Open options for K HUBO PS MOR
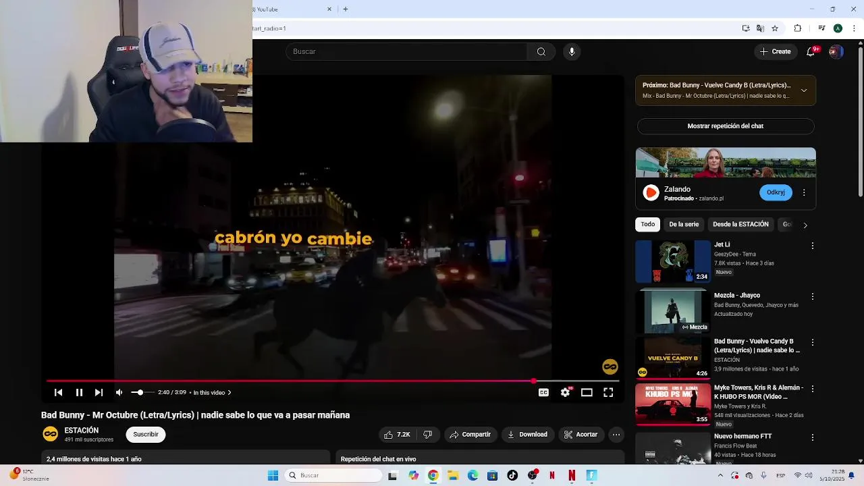The height and width of the screenshot is (486, 864). coord(813,389)
